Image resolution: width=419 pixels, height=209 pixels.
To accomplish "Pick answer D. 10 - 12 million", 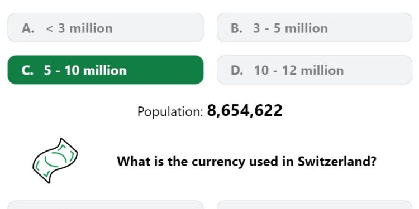I will coord(315,70).
